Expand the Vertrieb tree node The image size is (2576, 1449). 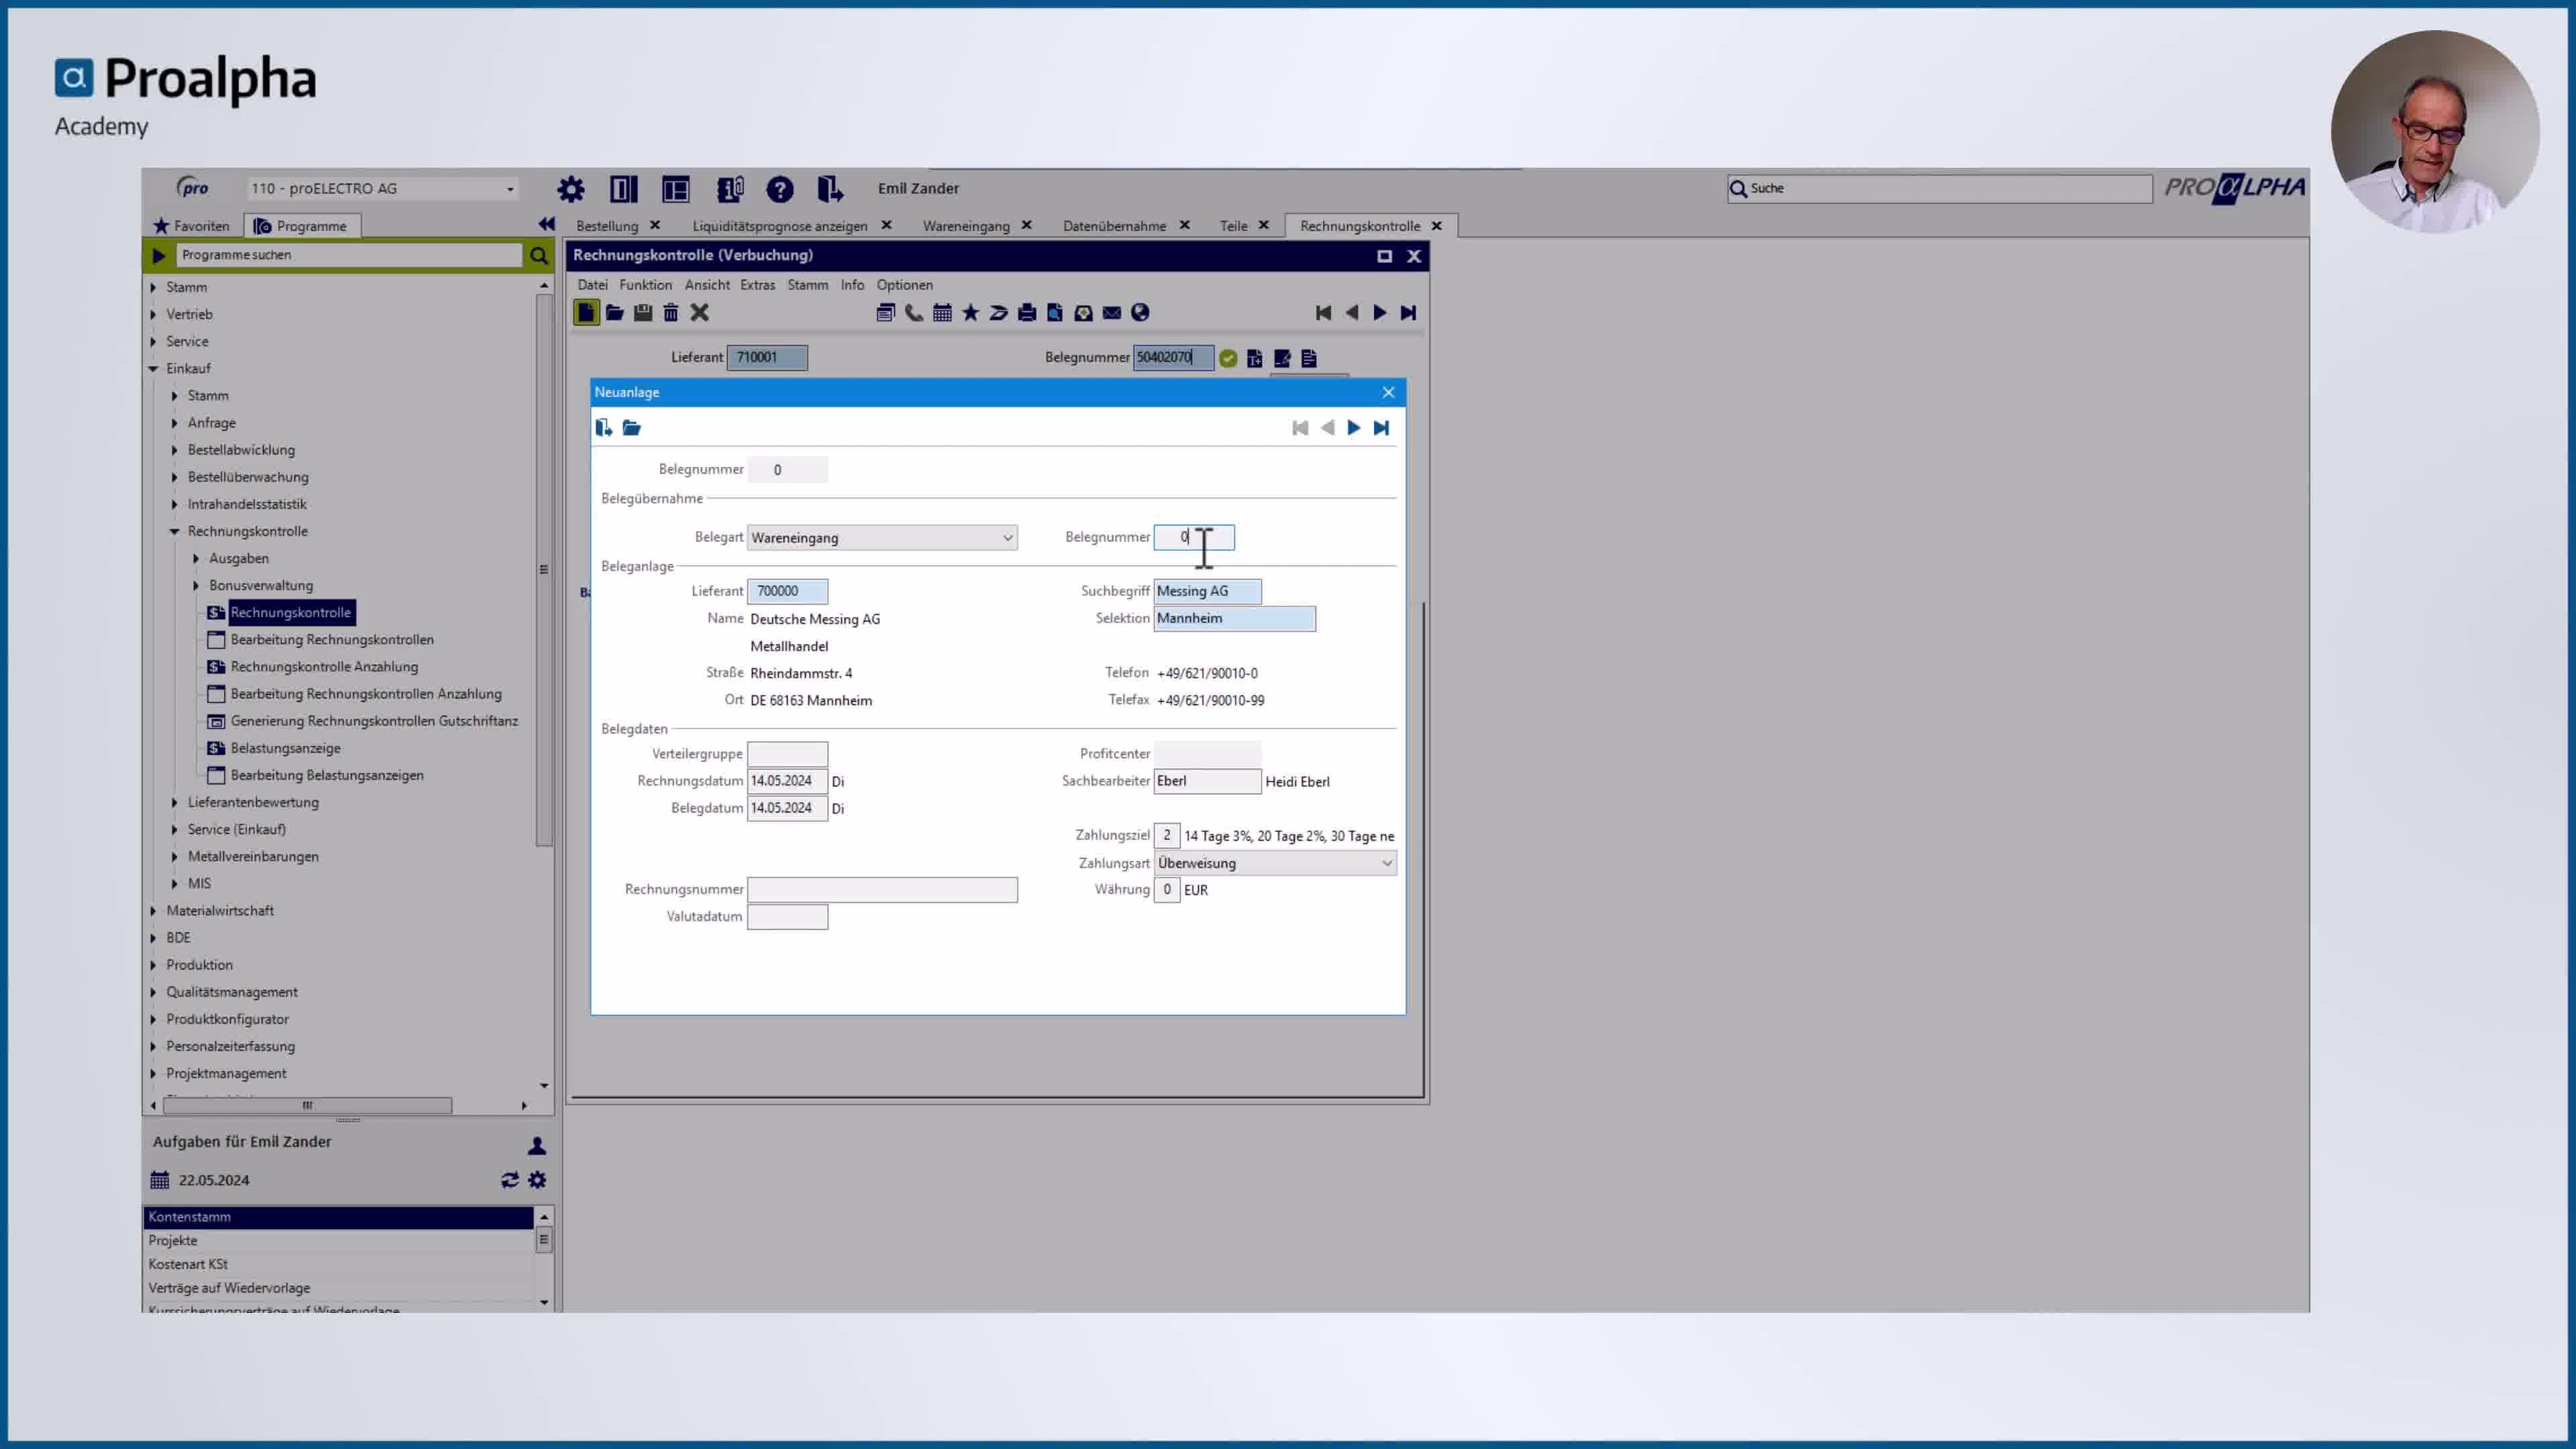pos(154,314)
